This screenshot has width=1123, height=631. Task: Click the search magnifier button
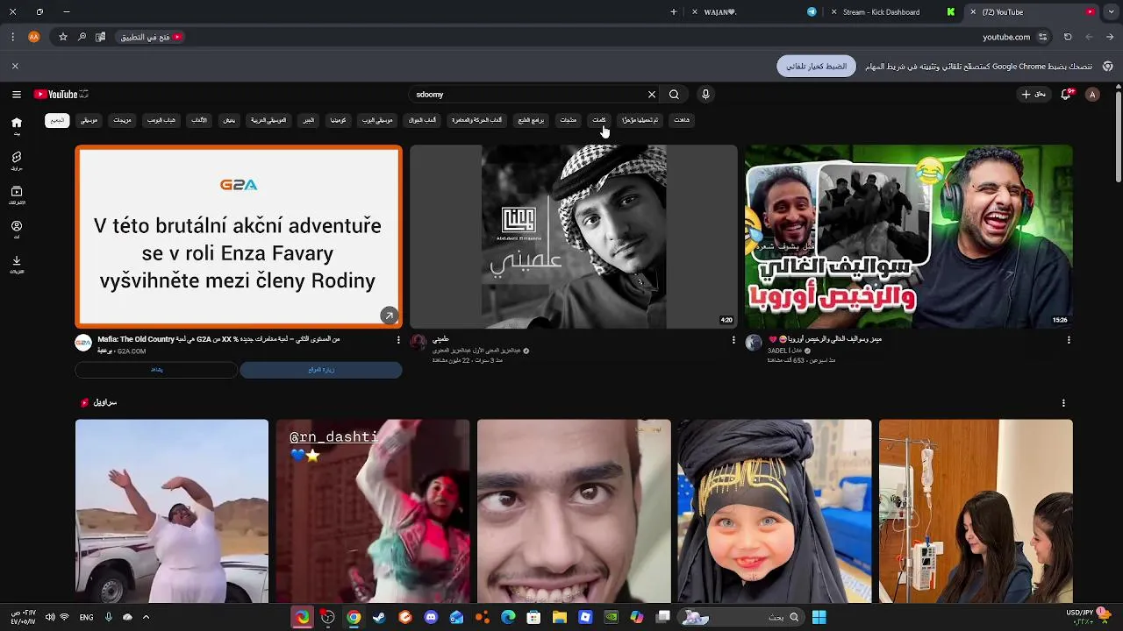pos(674,95)
